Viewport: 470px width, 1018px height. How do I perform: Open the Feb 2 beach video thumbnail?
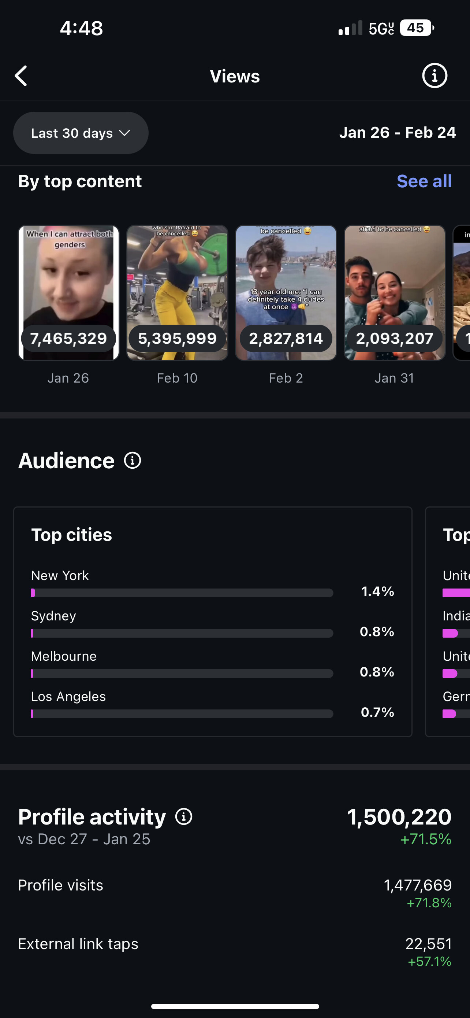coord(286,293)
